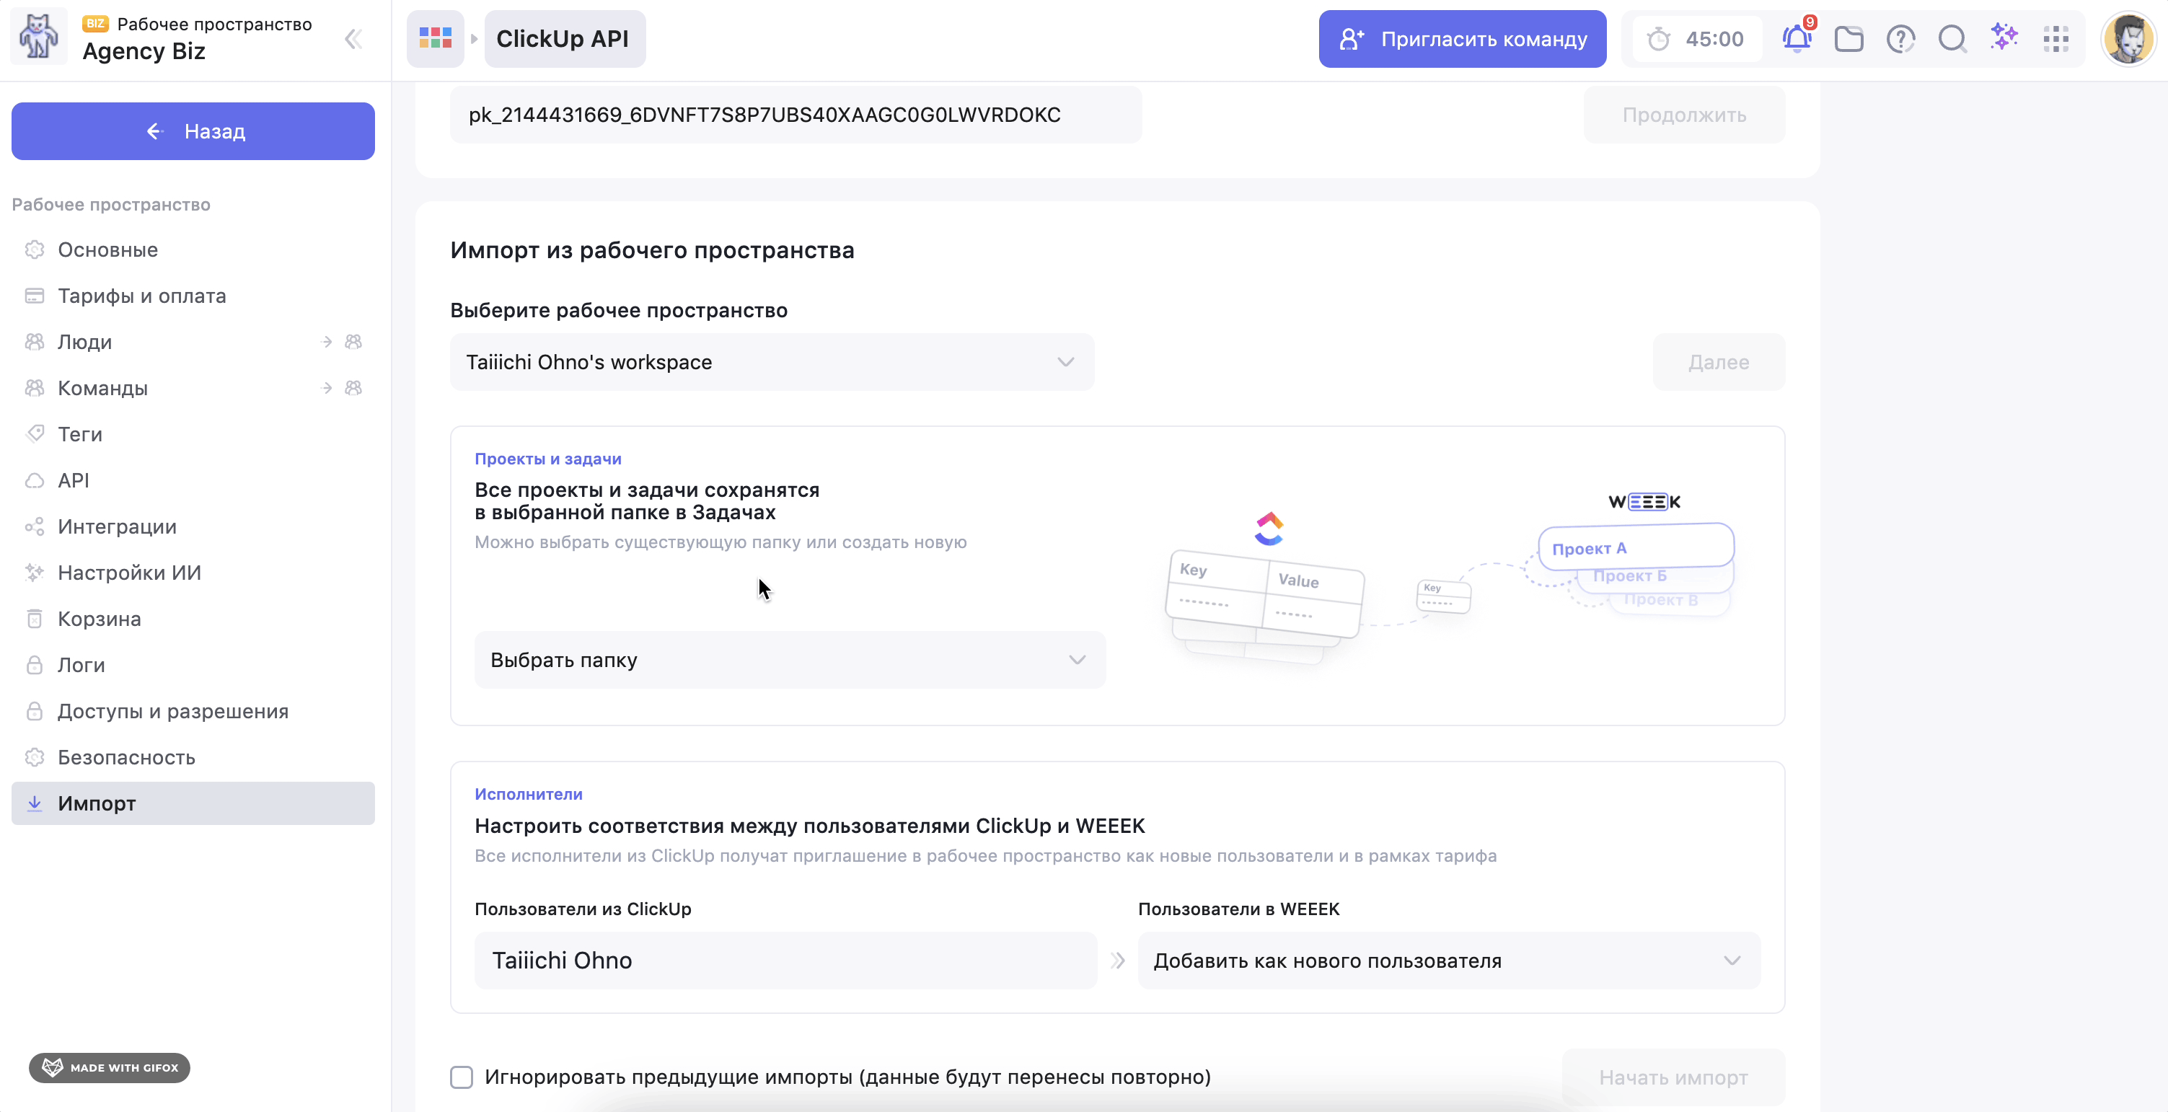The height and width of the screenshot is (1112, 2168).
Task: Select Безопасность in the sidebar
Action: pyautogui.click(x=126, y=756)
